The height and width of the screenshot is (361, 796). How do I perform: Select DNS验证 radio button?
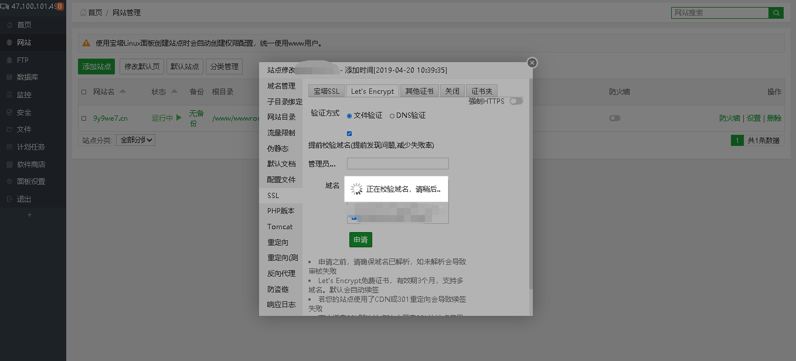pos(392,116)
